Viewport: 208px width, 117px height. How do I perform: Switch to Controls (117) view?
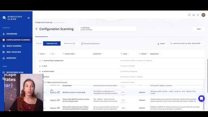[x=52, y=44]
